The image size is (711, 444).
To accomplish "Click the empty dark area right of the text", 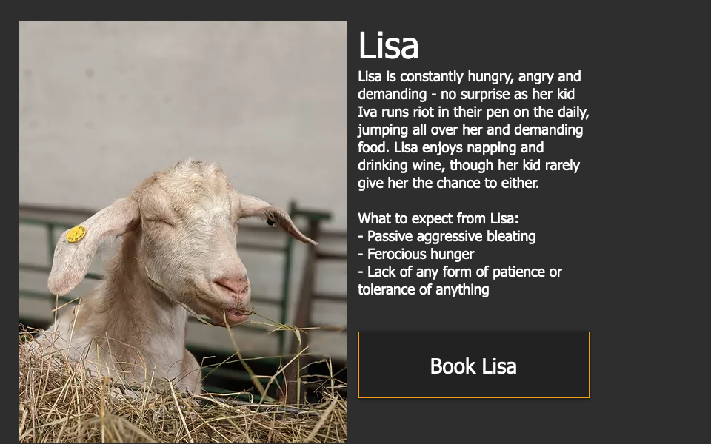I will coord(652,222).
